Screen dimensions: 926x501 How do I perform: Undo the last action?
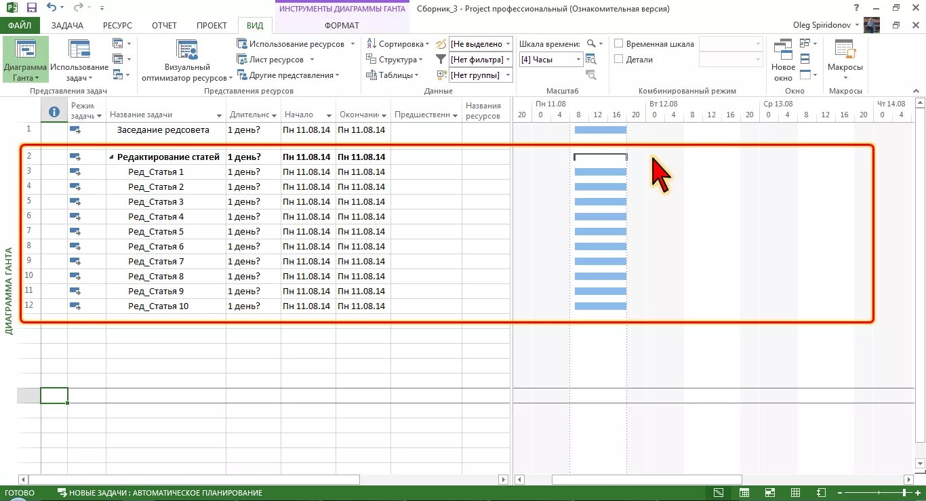click(x=52, y=8)
